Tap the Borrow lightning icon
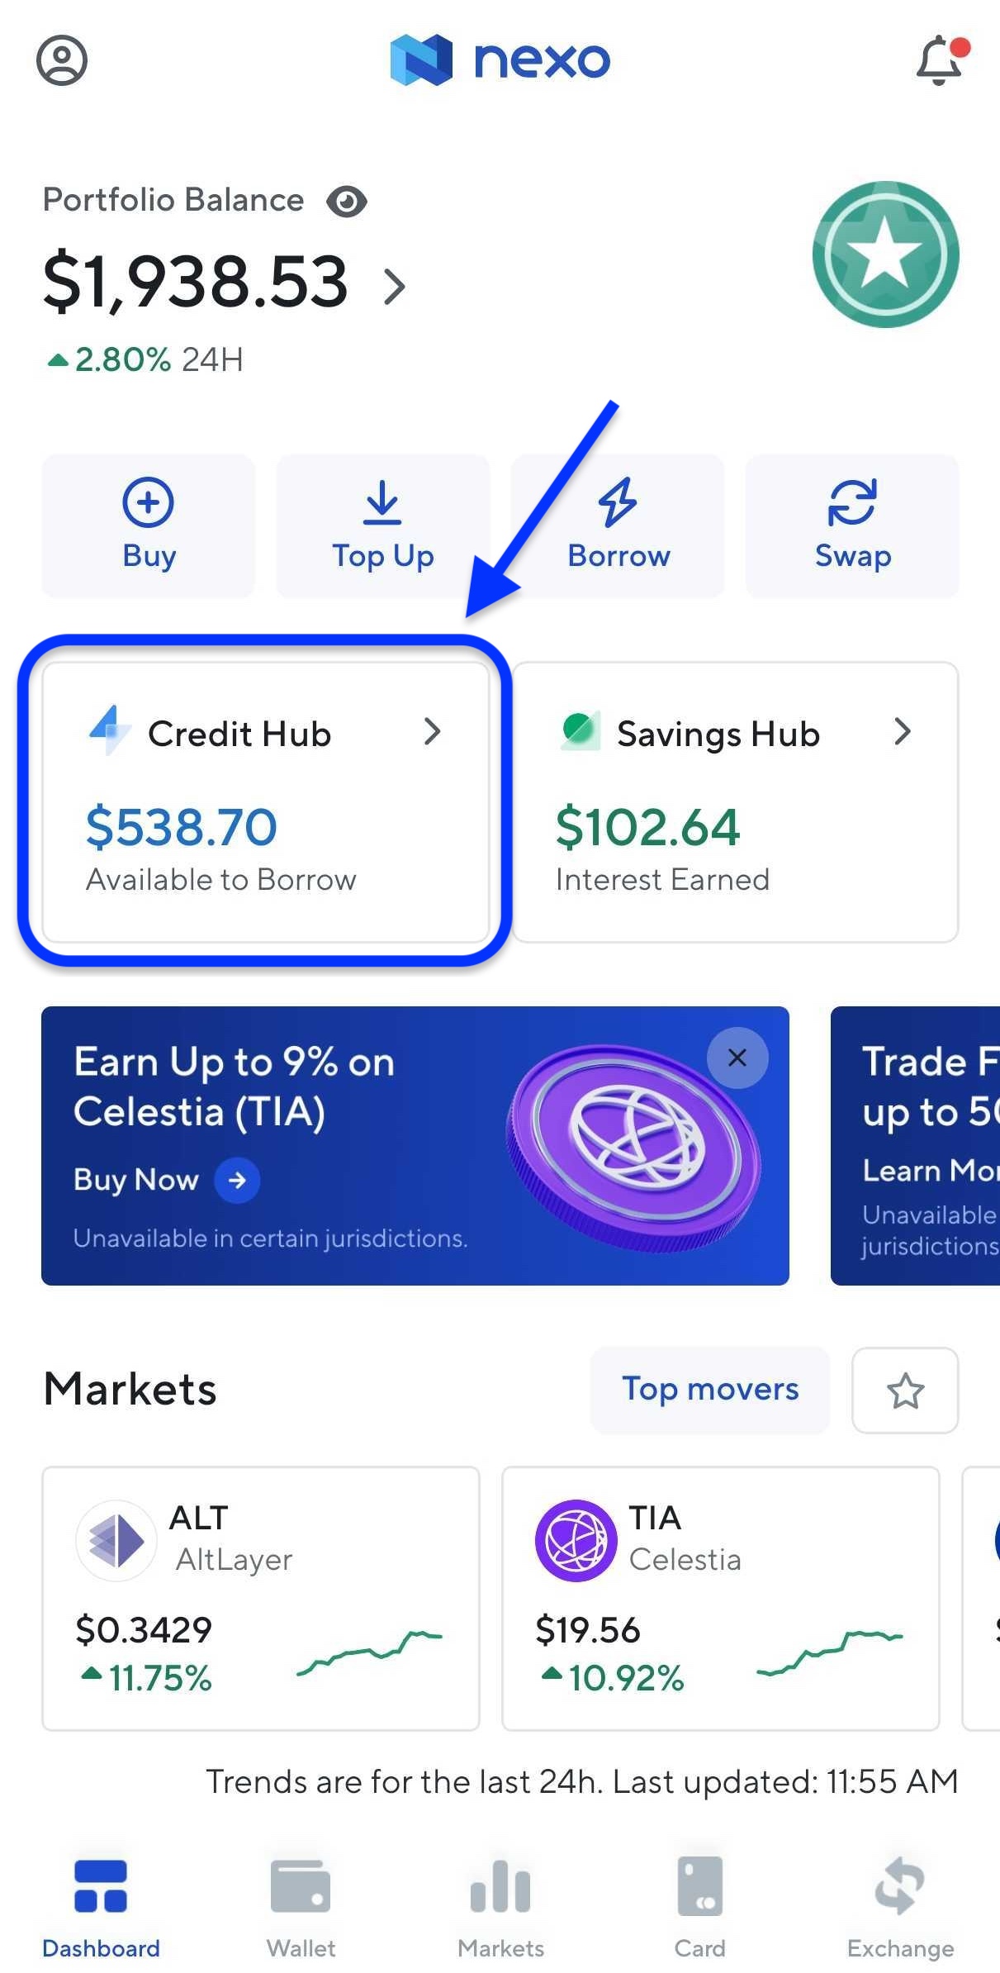This screenshot has height=1973, width=1000. (618, 502)
